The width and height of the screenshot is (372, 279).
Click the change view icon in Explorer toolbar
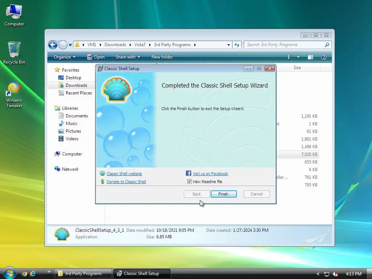point(290,57)
